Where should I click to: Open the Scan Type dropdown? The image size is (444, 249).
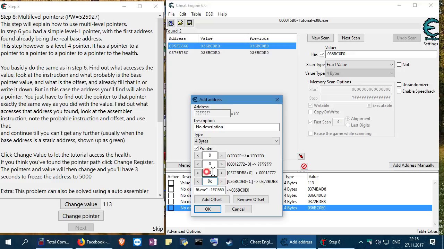coord(360,65)
